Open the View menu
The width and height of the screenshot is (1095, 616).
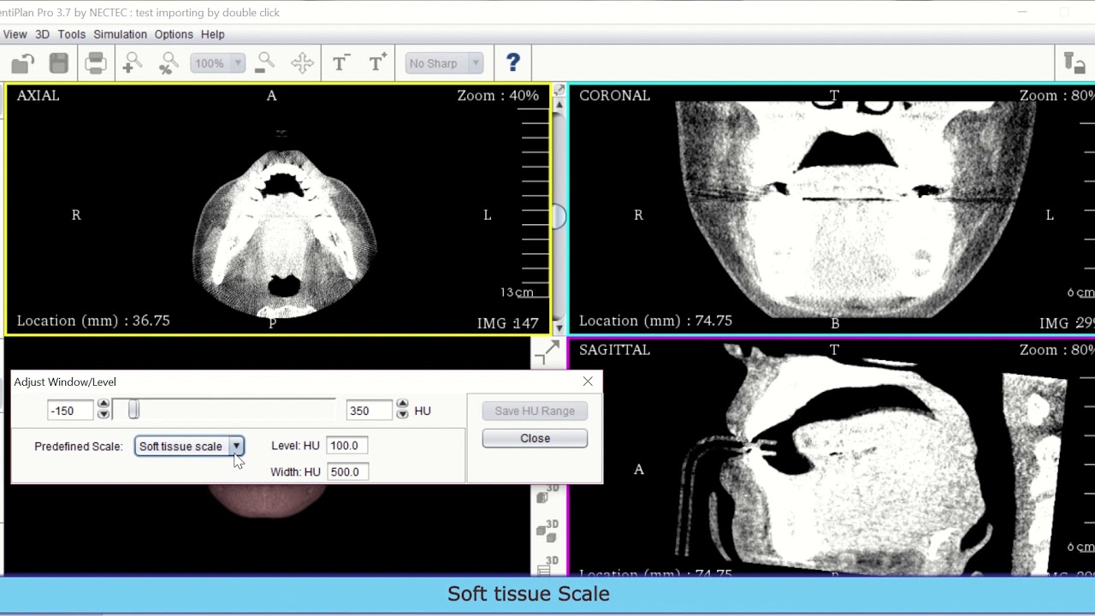[x=15, y=34]
